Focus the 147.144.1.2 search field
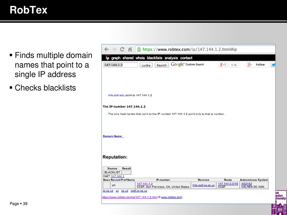This screenshot has height=215, width=287. tap(121, 65)
